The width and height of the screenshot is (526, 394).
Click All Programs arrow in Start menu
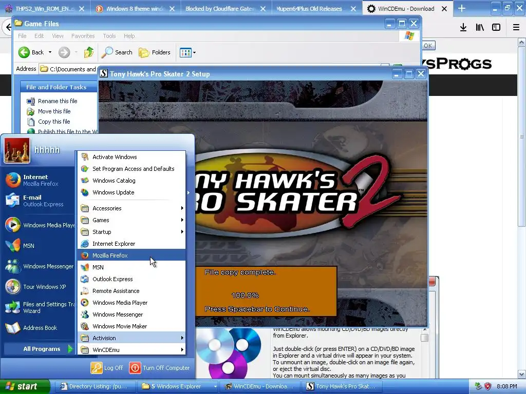pos(70,349)
